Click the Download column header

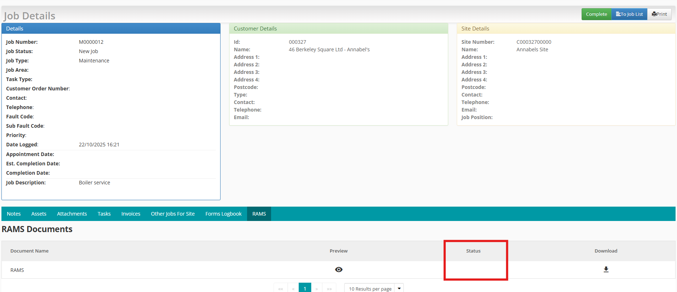[x=606, y=251]
